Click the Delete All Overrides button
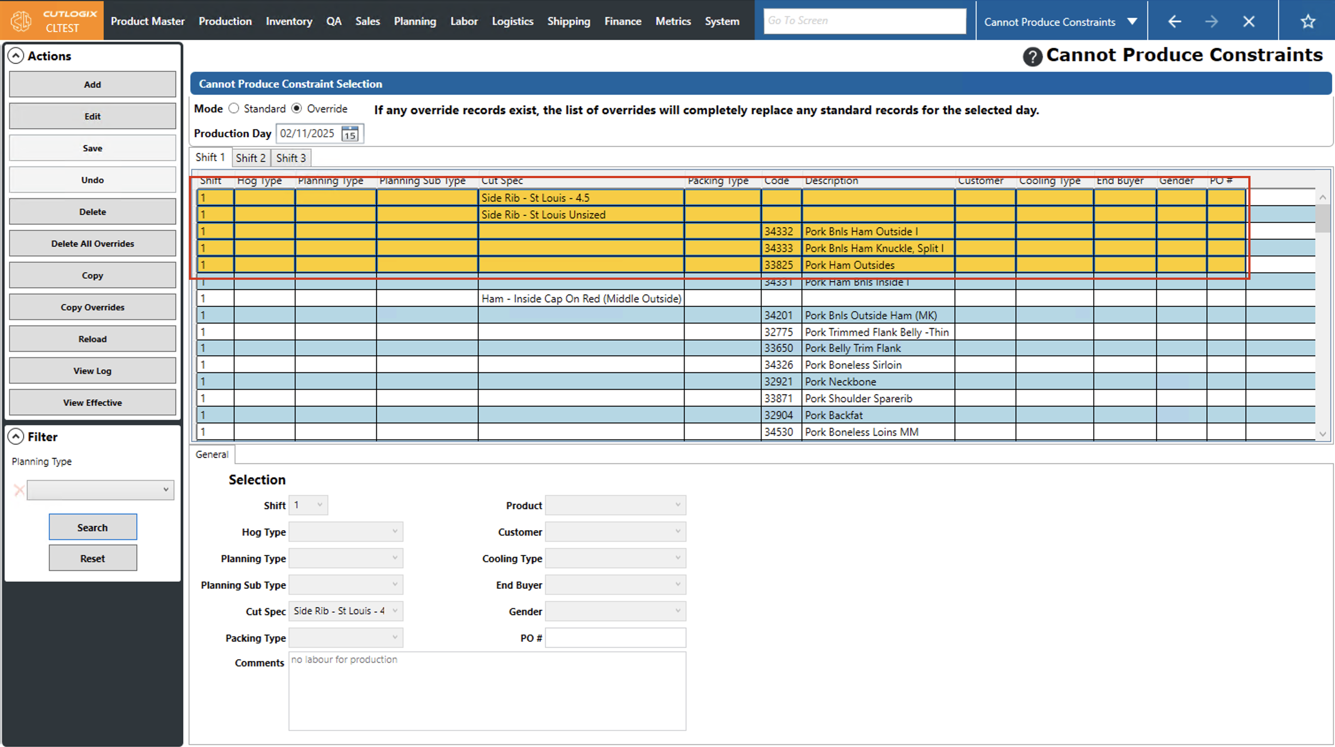The height and width of the screenshot is (747, 1335). pyautogui.click(x=92, y=244)
